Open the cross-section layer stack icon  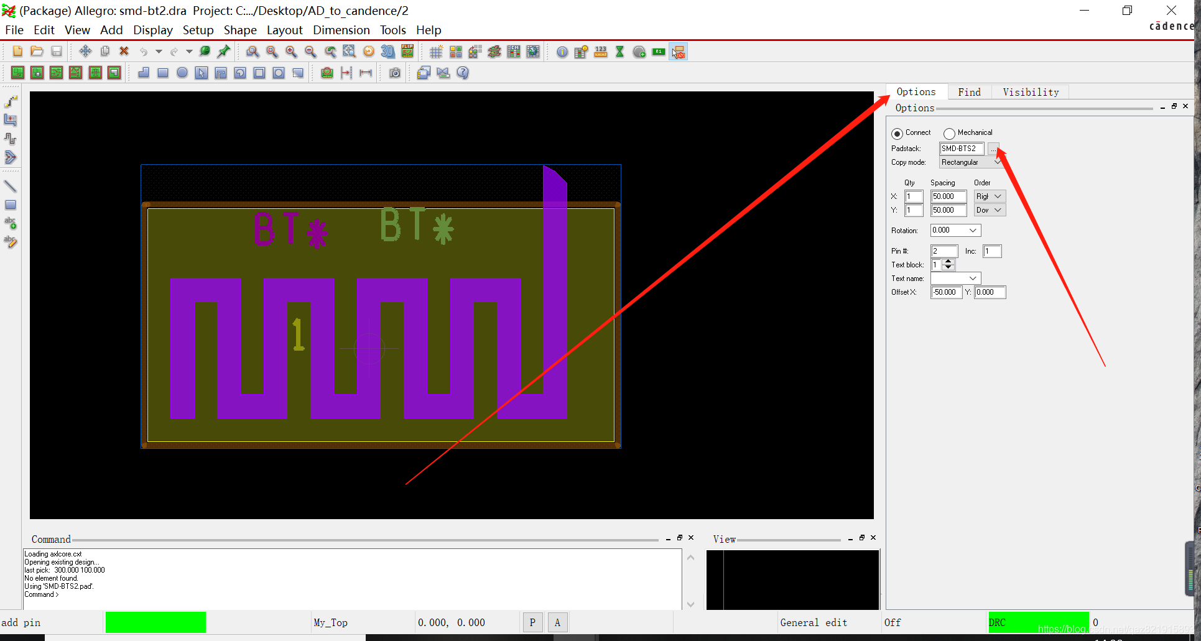(494, 52)
